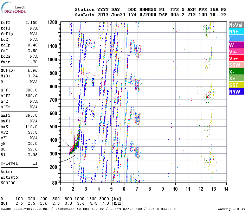246x211 pixels.
Task: Click the h`F2 value 300.0
Action: coord(31,96)
